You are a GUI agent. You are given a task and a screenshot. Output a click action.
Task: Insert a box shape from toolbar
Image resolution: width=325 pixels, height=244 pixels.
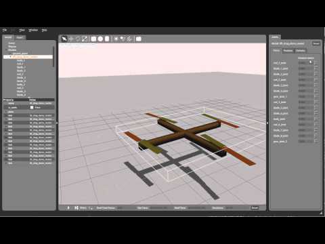[93, 39]
